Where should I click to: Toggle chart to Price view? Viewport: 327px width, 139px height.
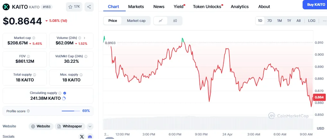pos(113,21)
